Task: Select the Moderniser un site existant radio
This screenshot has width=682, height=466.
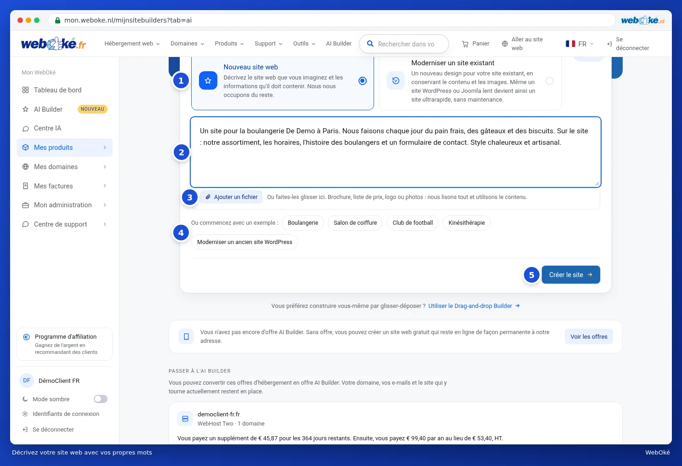Action: 550,81
